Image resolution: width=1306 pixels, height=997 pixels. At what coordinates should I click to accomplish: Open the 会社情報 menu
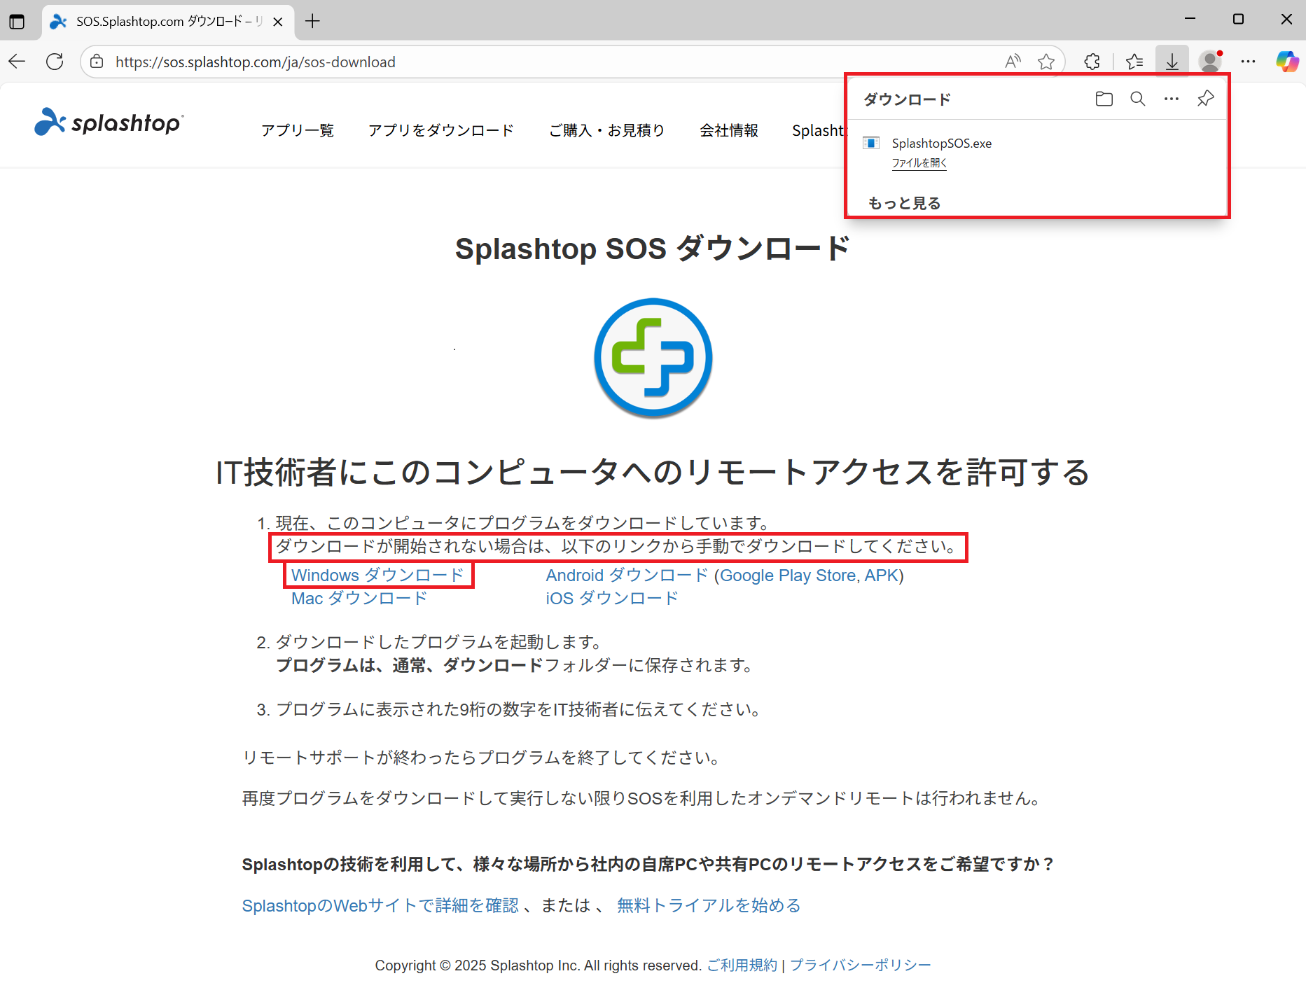tap(729, 130)
